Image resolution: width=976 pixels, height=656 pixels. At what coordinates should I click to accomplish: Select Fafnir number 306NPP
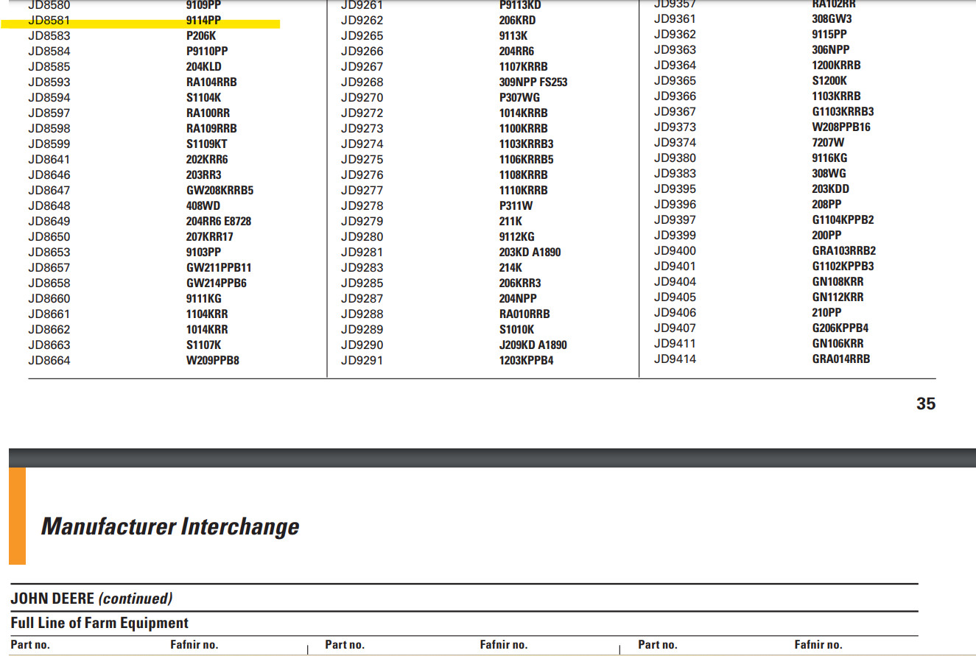831,50
